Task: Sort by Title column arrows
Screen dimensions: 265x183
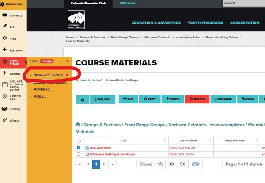Action: (165, 141)
